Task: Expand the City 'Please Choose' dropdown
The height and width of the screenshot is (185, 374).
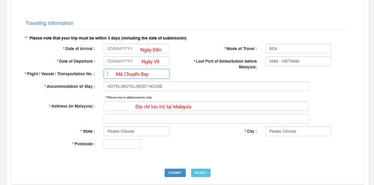Action: click(x=298, y=131)
